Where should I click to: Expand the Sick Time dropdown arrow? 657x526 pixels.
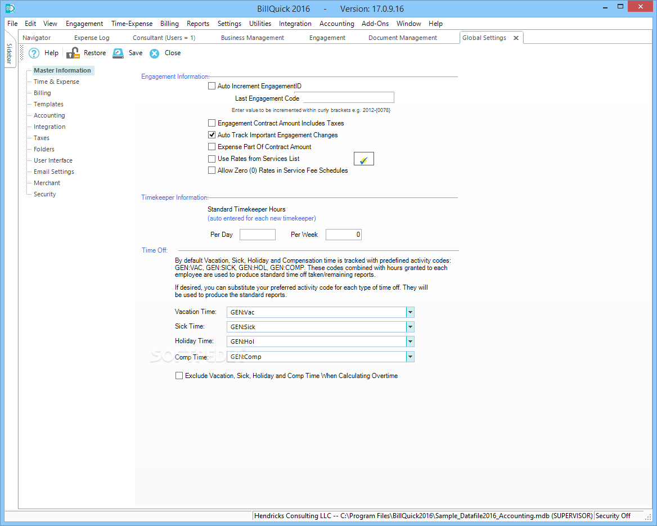click(x=410, y=327)
